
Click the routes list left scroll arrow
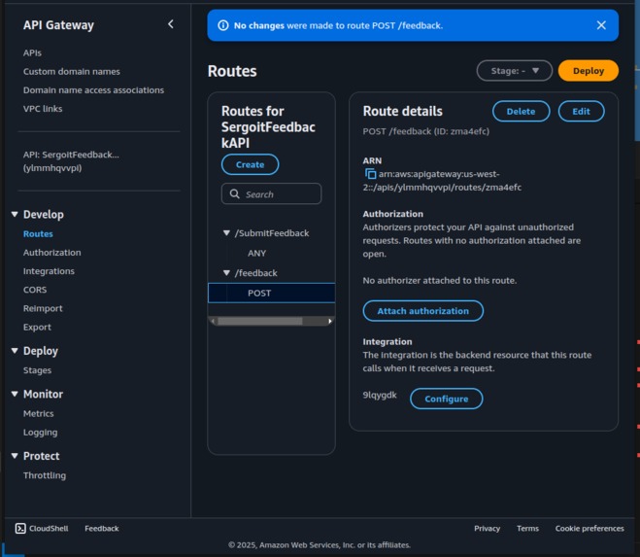[x=213, y=321]
